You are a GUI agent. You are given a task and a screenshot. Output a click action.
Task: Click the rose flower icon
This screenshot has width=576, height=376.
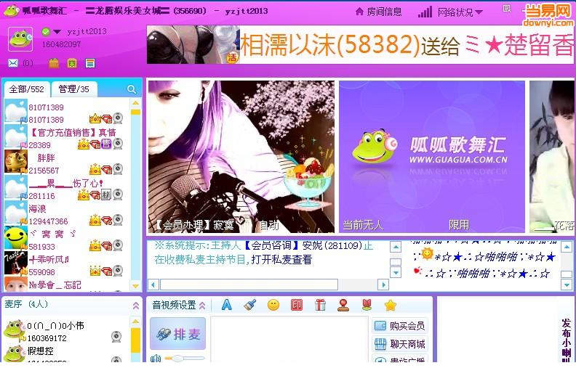click(x=367, y=305)
